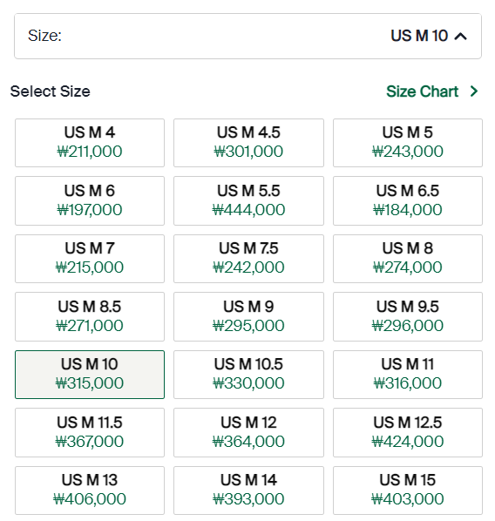Collapse the Size dropdown showing US M 10
The height and width of the screenshot is (521, 495).
247,37
